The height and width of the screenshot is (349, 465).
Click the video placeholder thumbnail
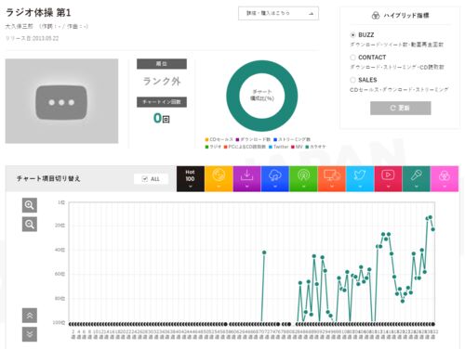pyautogui.click(x=61, y=101)
